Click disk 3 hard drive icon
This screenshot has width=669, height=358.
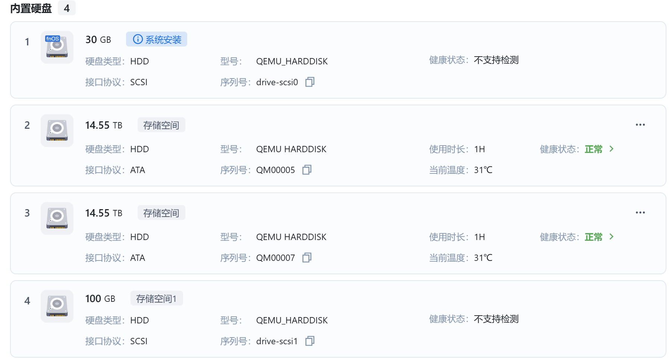(57, 218)
